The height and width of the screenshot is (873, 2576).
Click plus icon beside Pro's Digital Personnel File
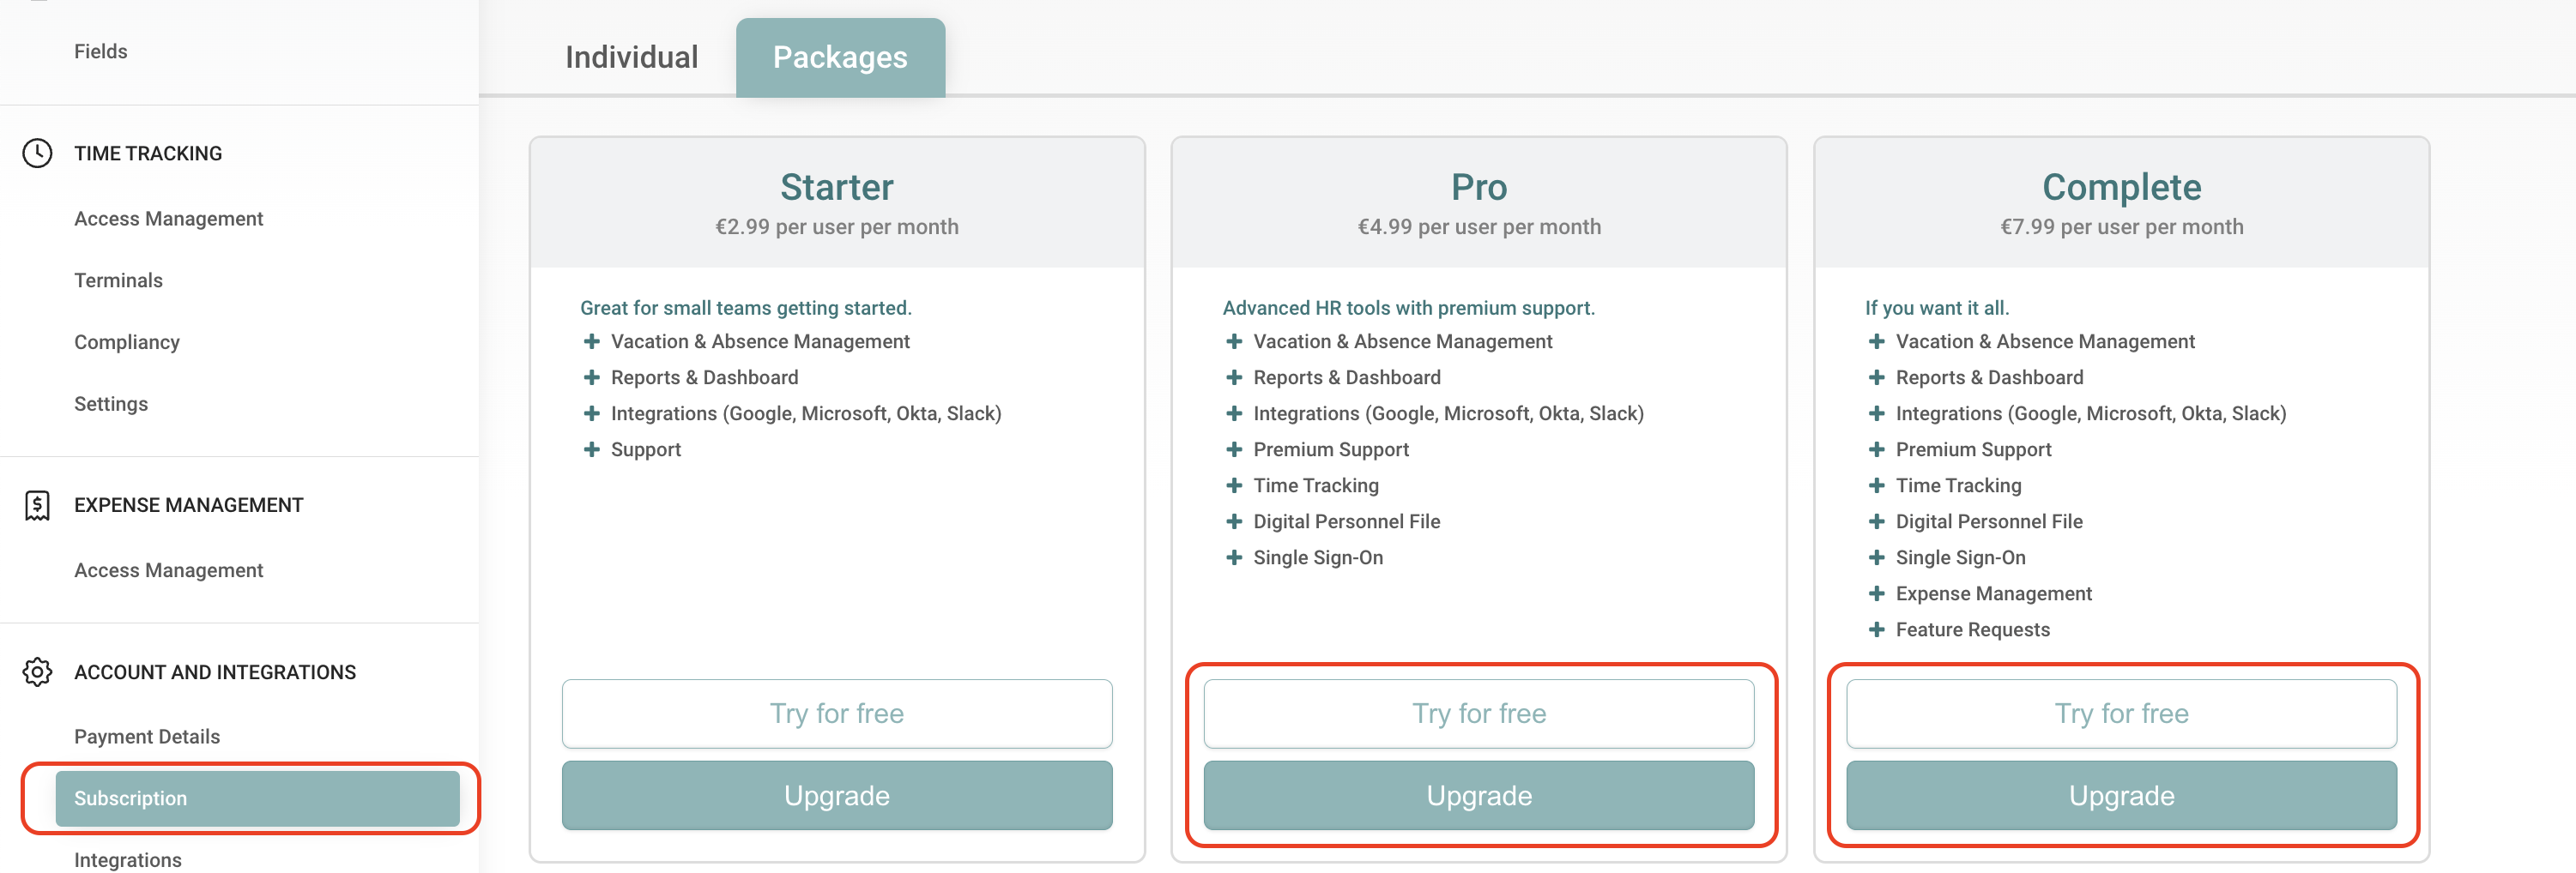point(1234,521)
